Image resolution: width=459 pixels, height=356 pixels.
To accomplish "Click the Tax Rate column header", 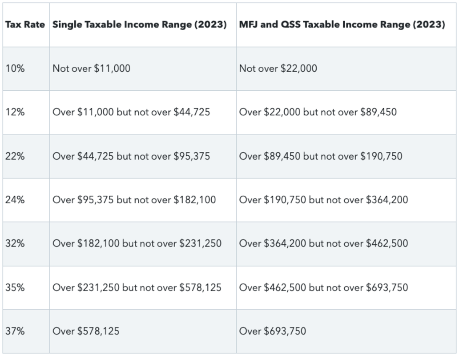I will [x=25, y=24].
